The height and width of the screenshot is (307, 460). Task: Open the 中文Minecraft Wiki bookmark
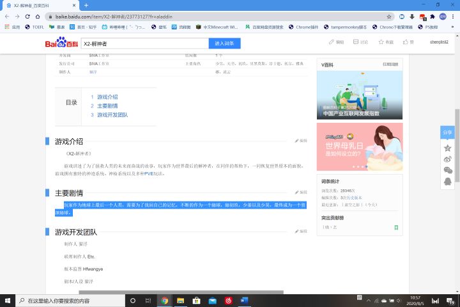click(217, 27)
